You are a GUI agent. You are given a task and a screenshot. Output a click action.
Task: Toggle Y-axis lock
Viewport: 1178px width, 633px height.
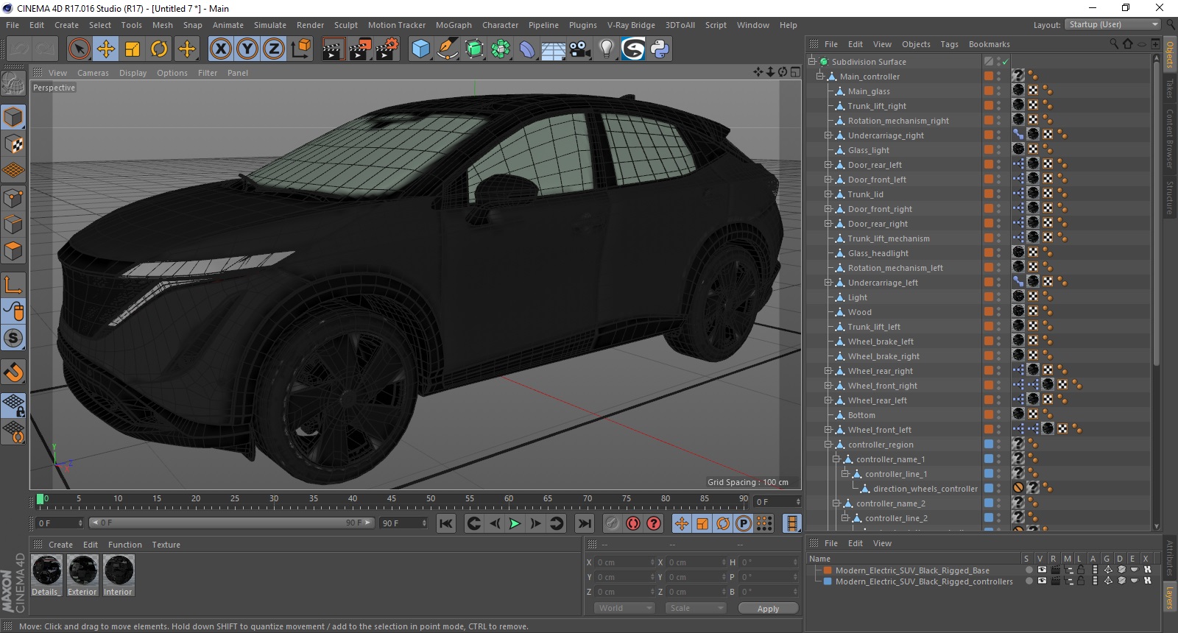coord(247,49)
